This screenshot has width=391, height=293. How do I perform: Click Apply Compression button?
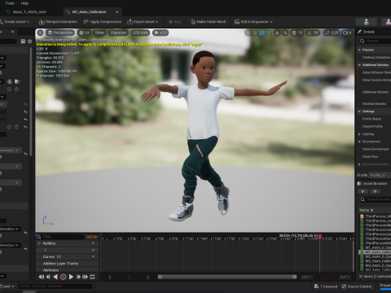[x=103, y=22]
